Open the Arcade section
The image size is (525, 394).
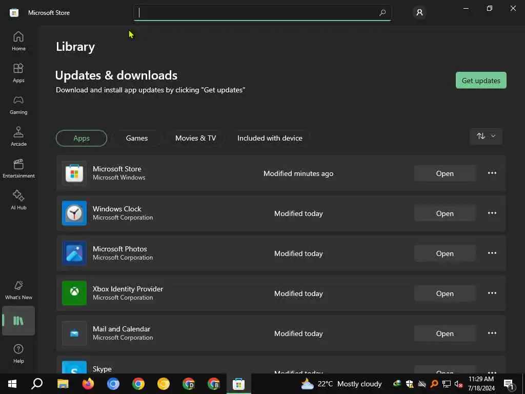pyautogui.click(x=18, y=136)
